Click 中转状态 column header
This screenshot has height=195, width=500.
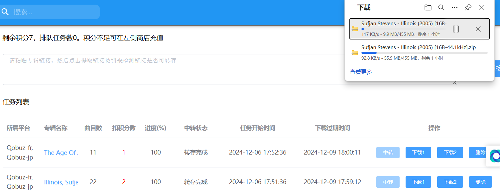[x=196, y=128]
